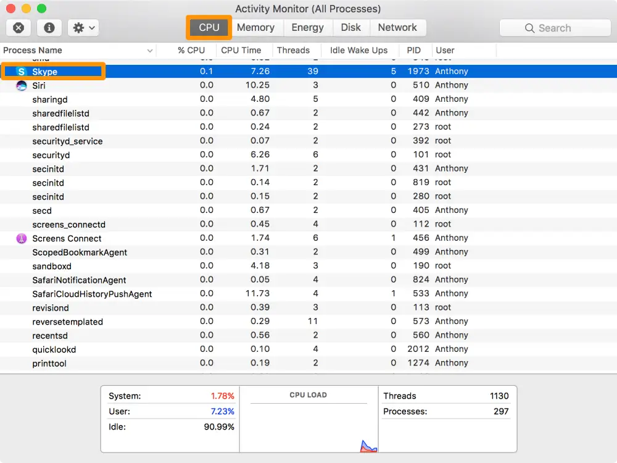The width and height of the screenshot is (617, 463).
Task: Sort by the Threads column
Action: tap(293, 51)
